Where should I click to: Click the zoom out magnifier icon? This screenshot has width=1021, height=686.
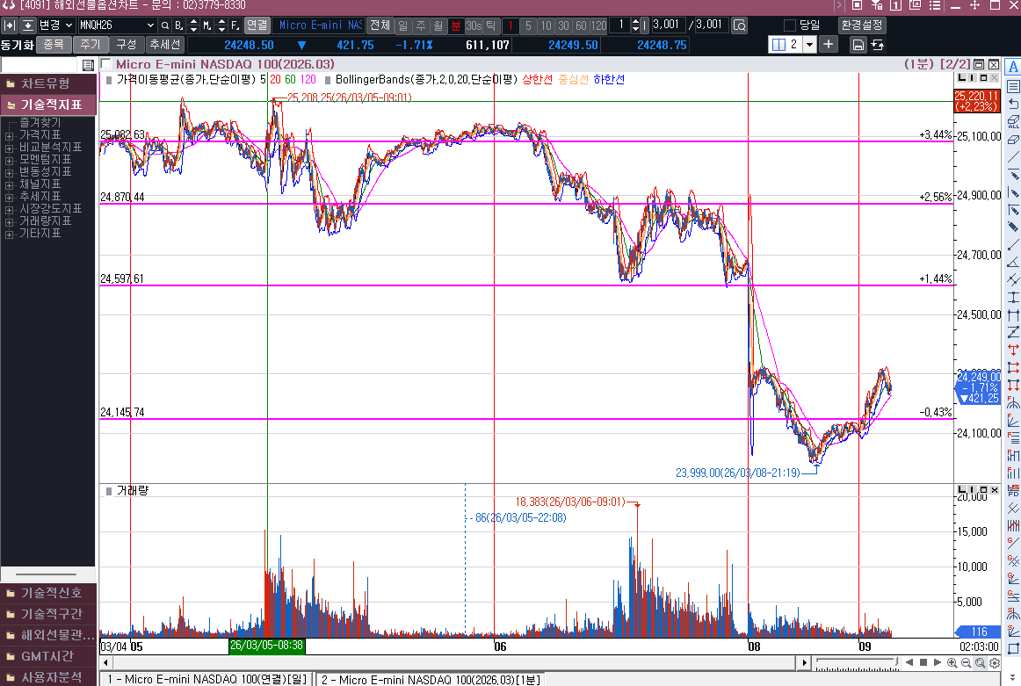click(x=966, y=662)
